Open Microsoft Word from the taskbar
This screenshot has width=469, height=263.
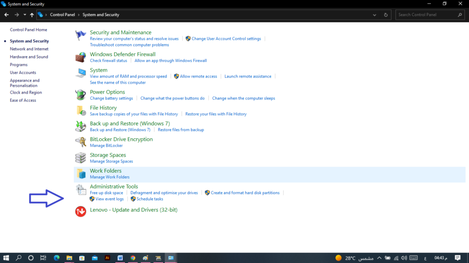pyautogui.click(x=120, y=258)
